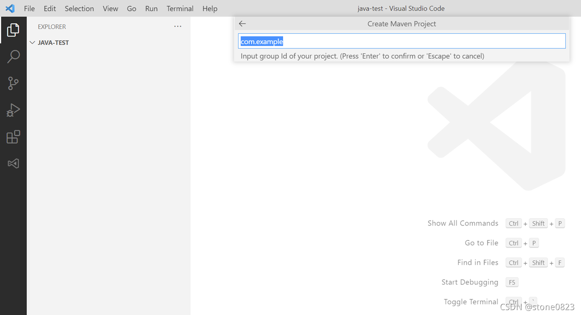The height and width of the screenshot is (315, 581).
Task: Click the Start Debugging label
Action: pyautogui.click(x=470, y=282)
